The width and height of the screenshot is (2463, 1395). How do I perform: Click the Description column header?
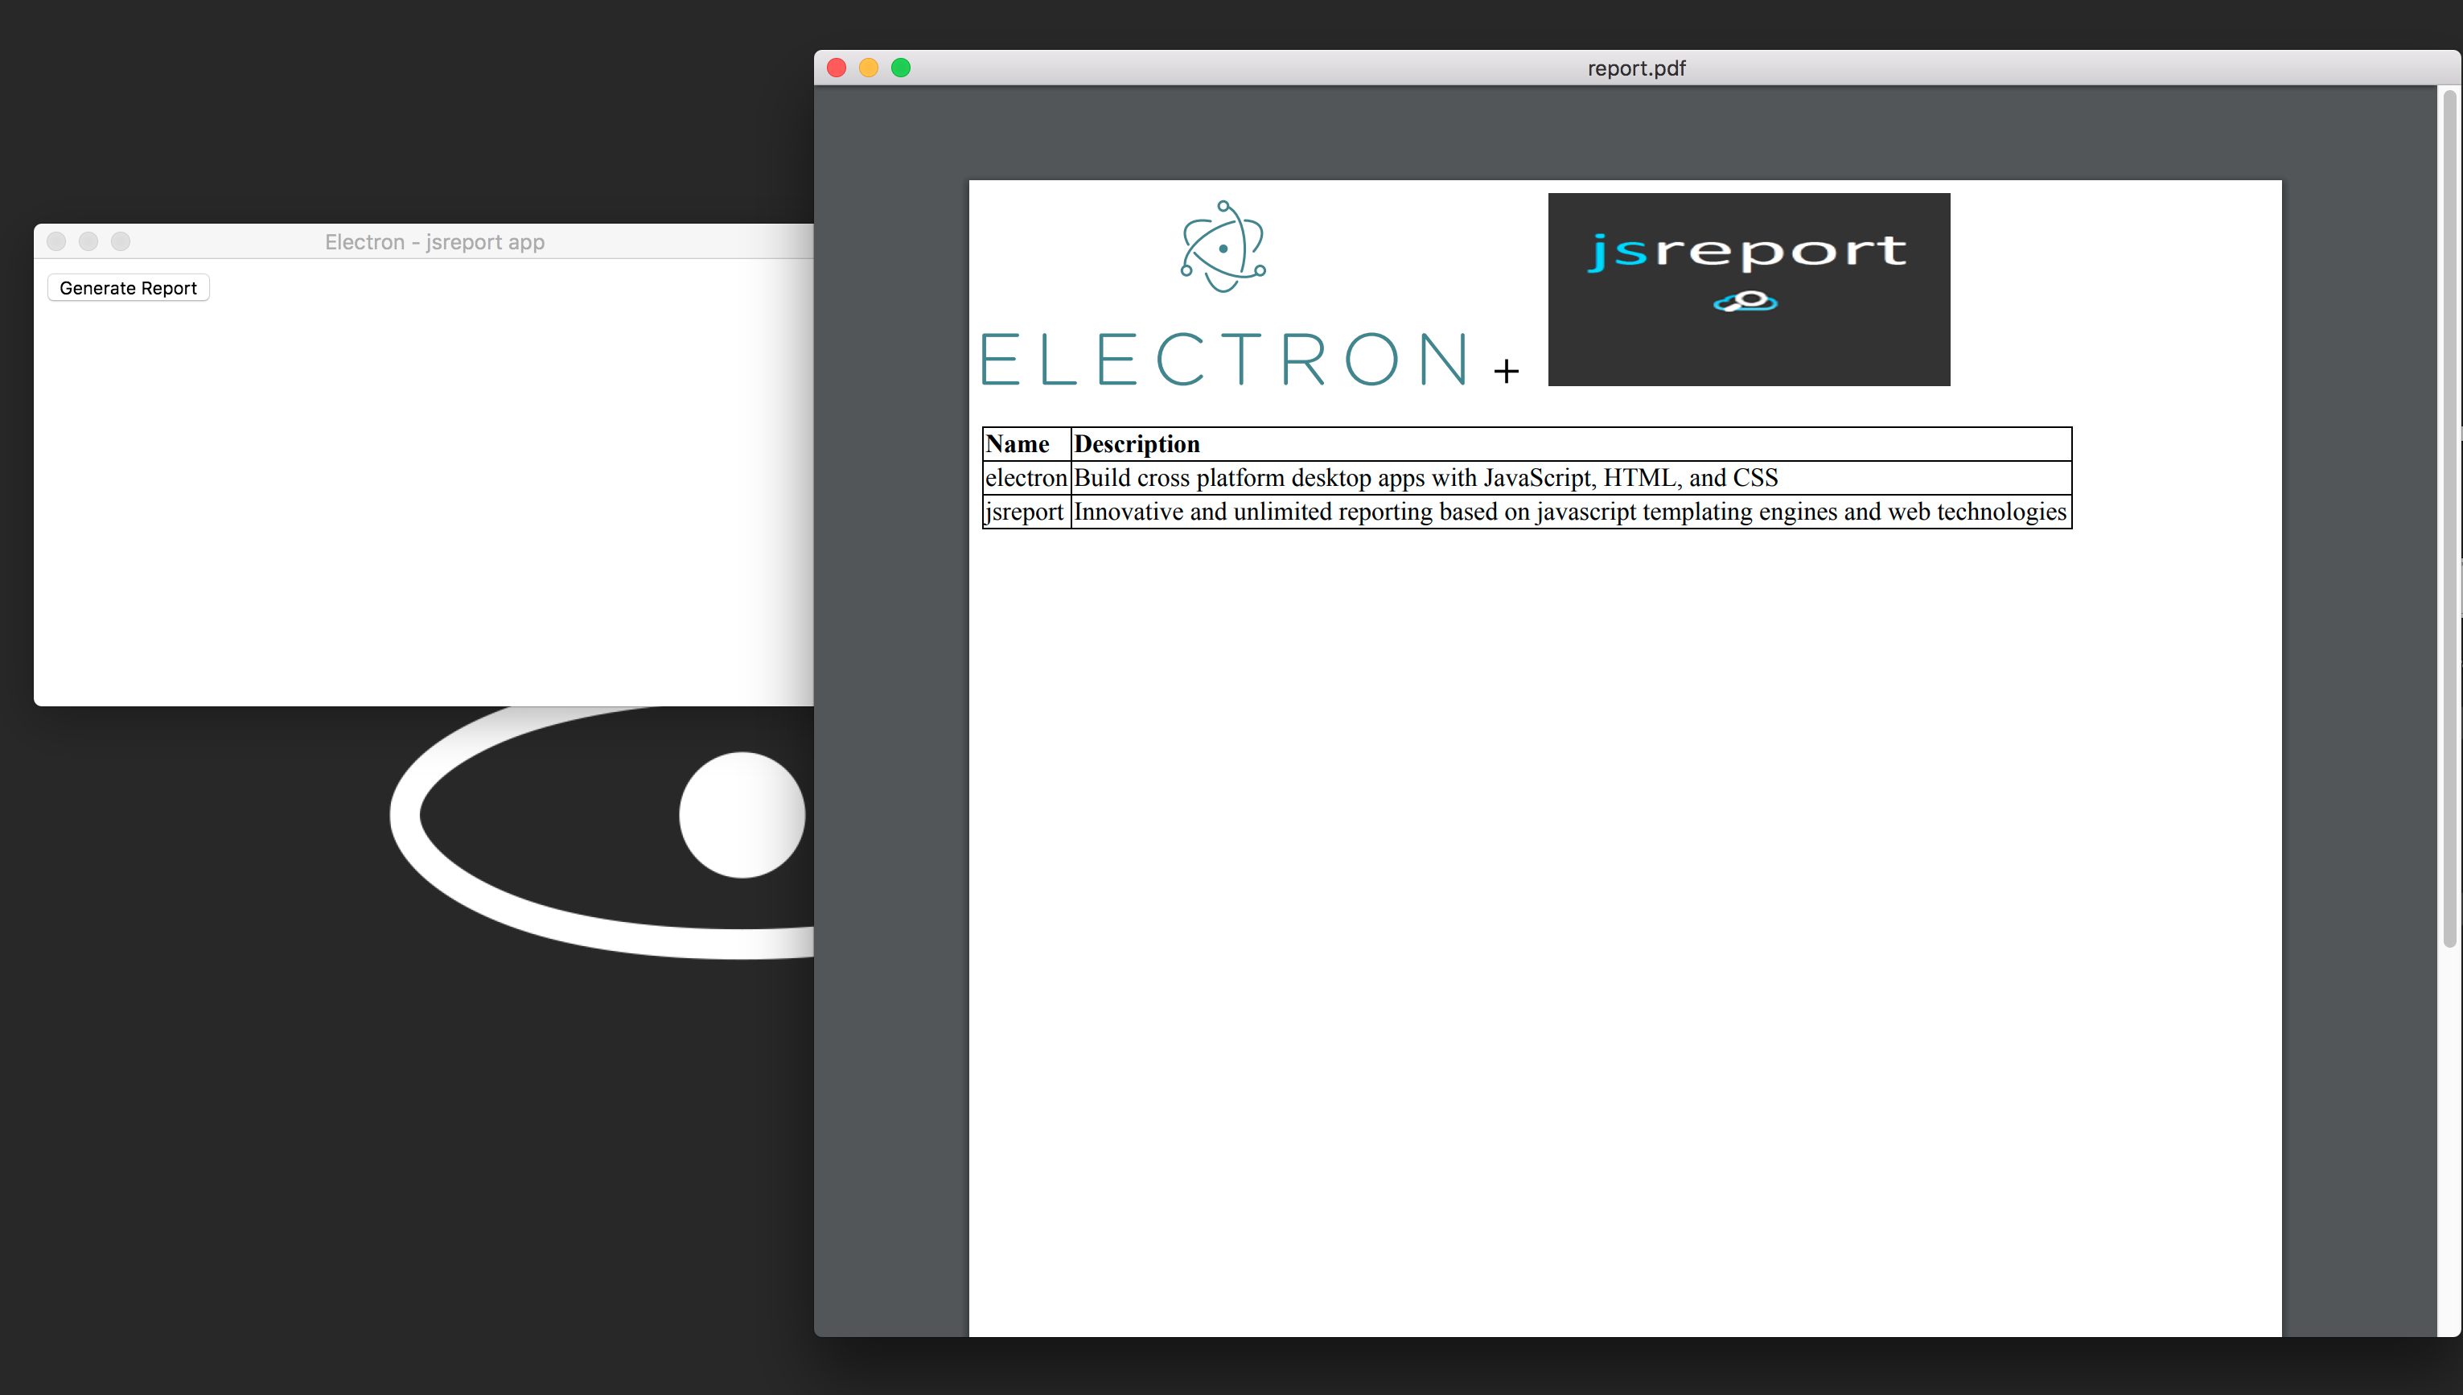[1136, 443]
